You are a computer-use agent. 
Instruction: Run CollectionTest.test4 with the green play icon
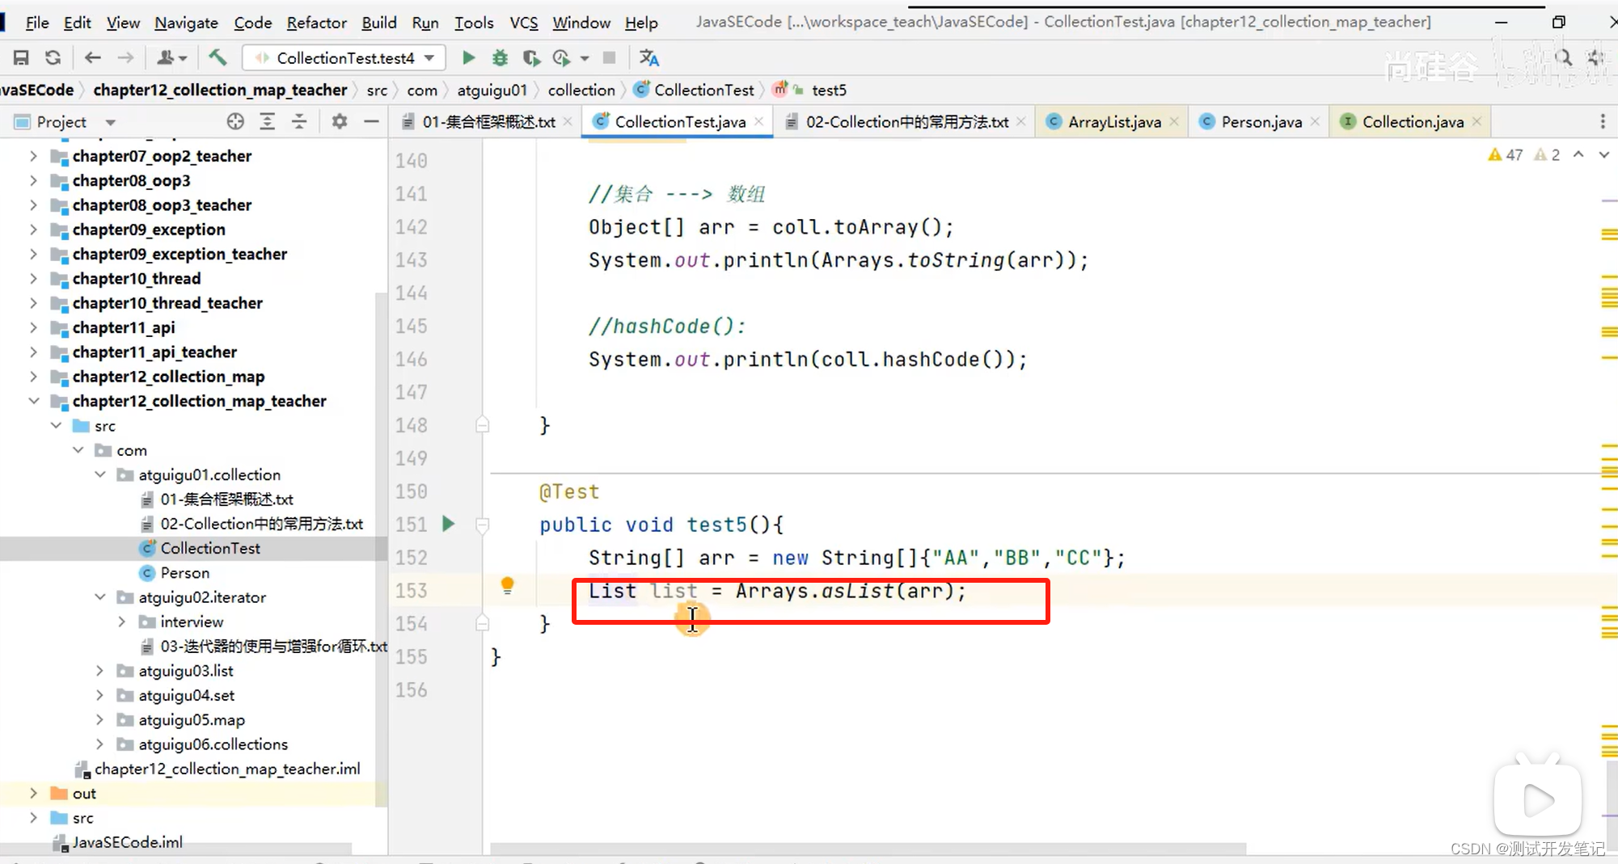click(468, 57)
